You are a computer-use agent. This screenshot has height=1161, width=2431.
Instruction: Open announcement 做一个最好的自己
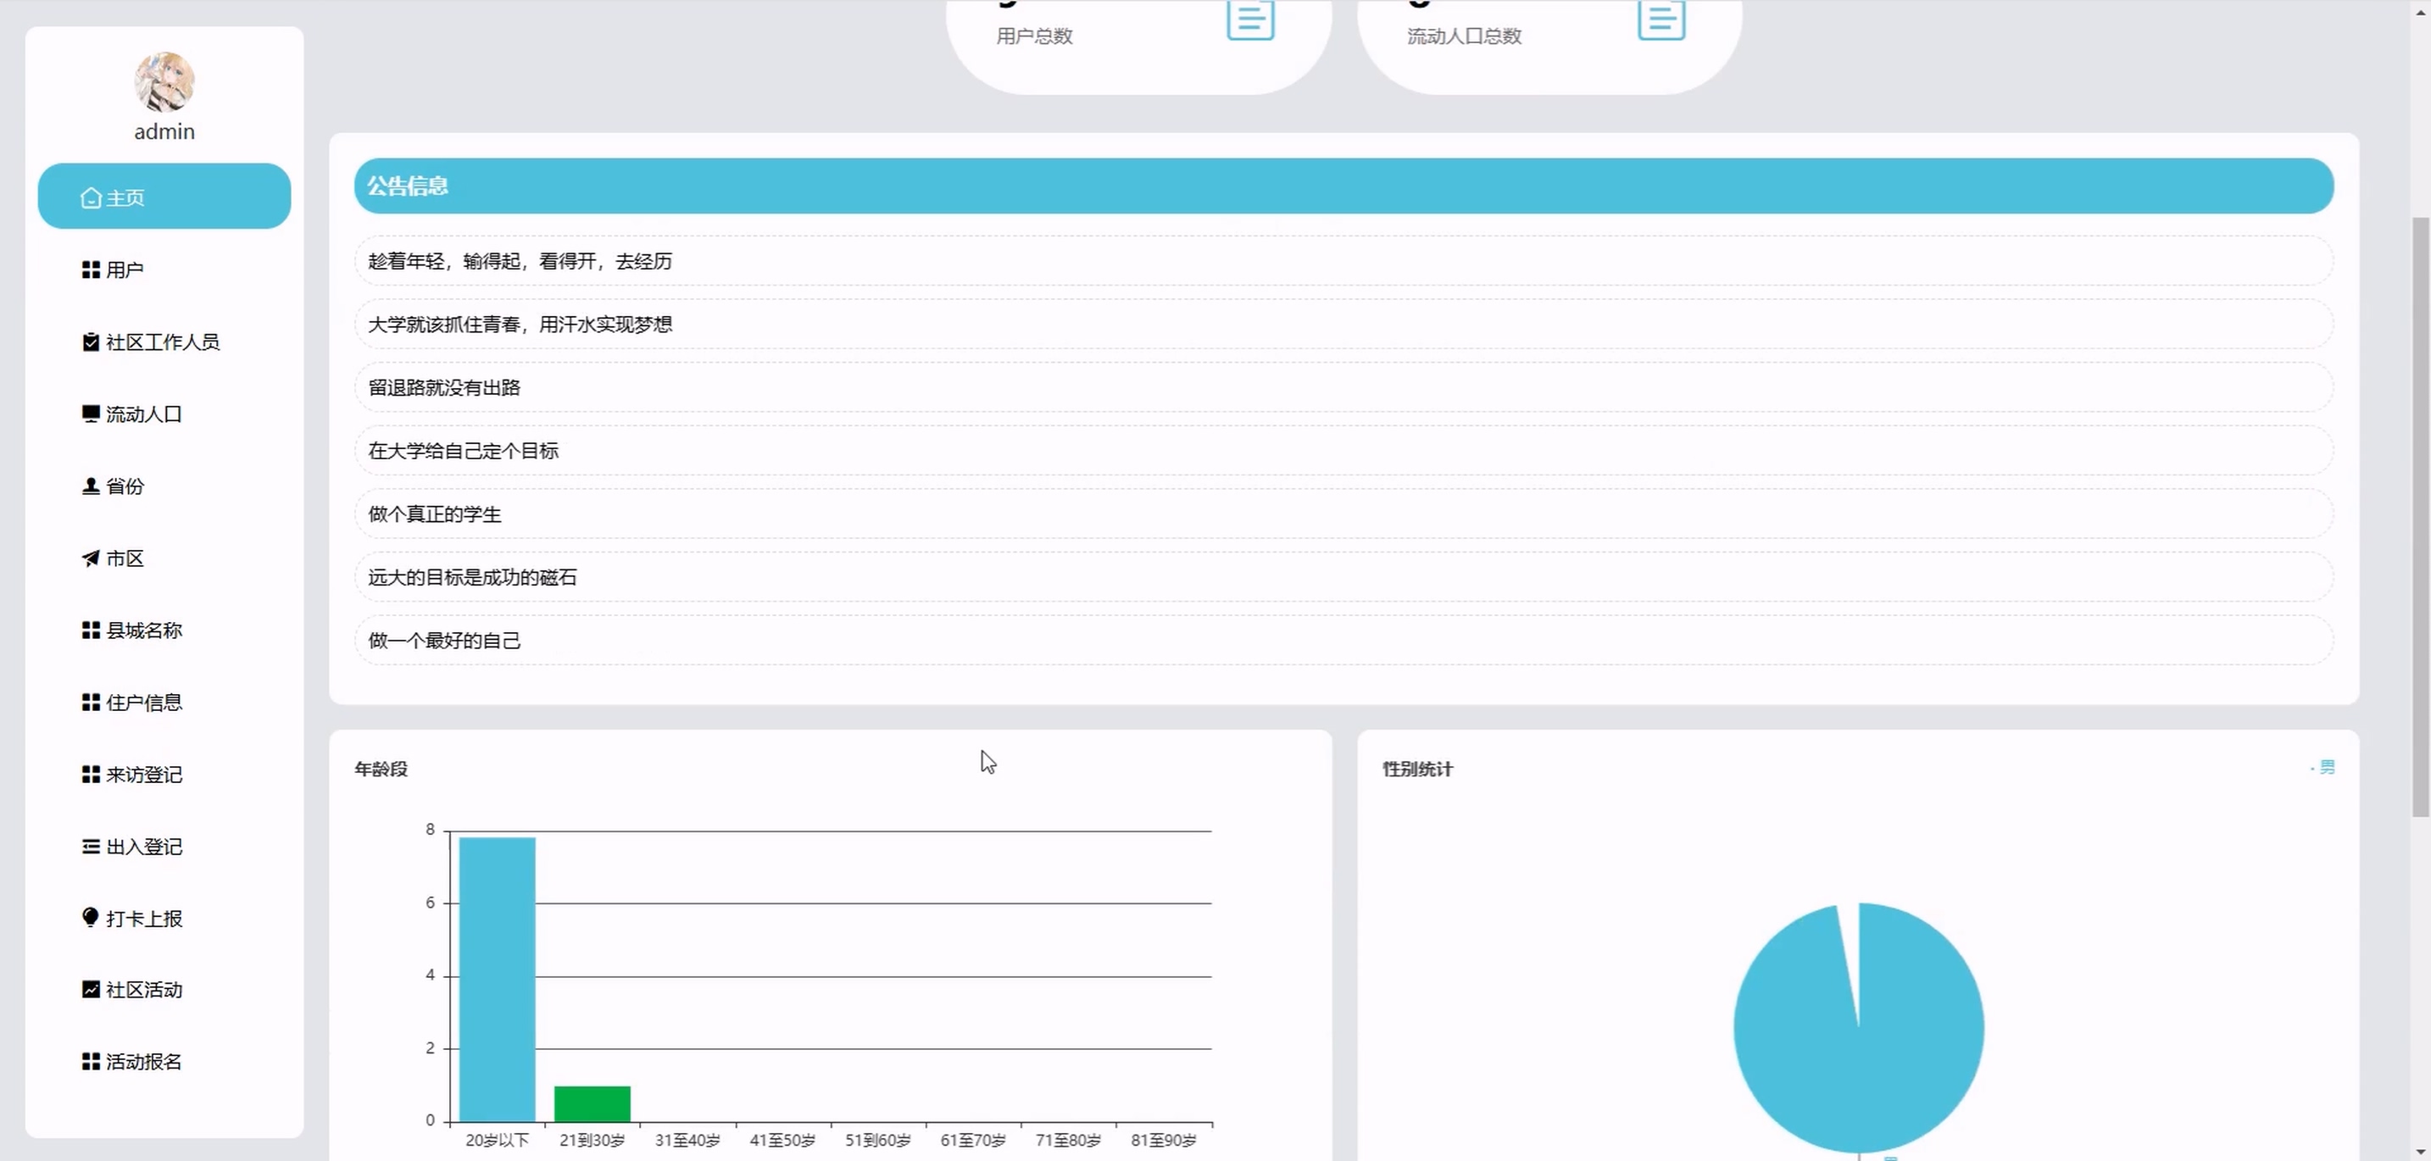444,641
